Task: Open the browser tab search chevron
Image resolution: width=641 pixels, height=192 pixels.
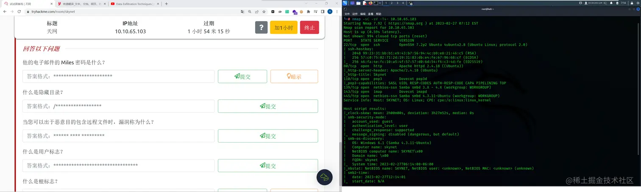Action: point(306,3)
